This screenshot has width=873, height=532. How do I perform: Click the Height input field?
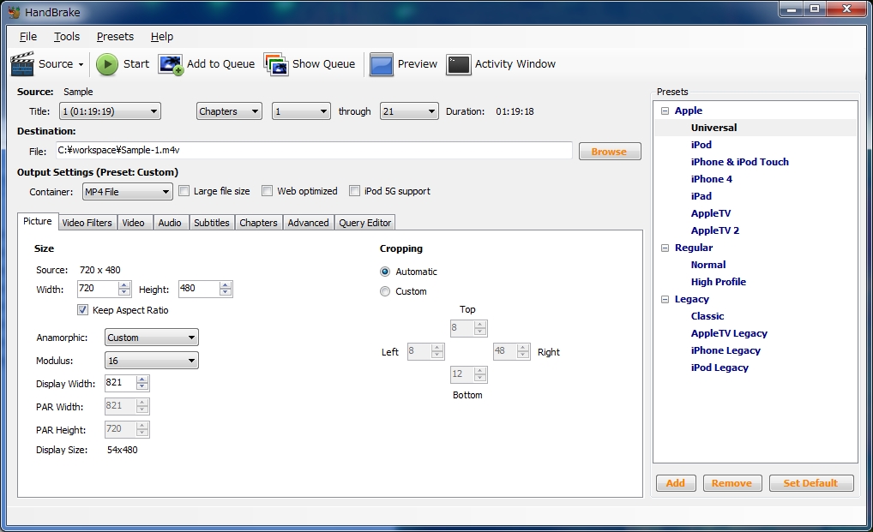199,289
